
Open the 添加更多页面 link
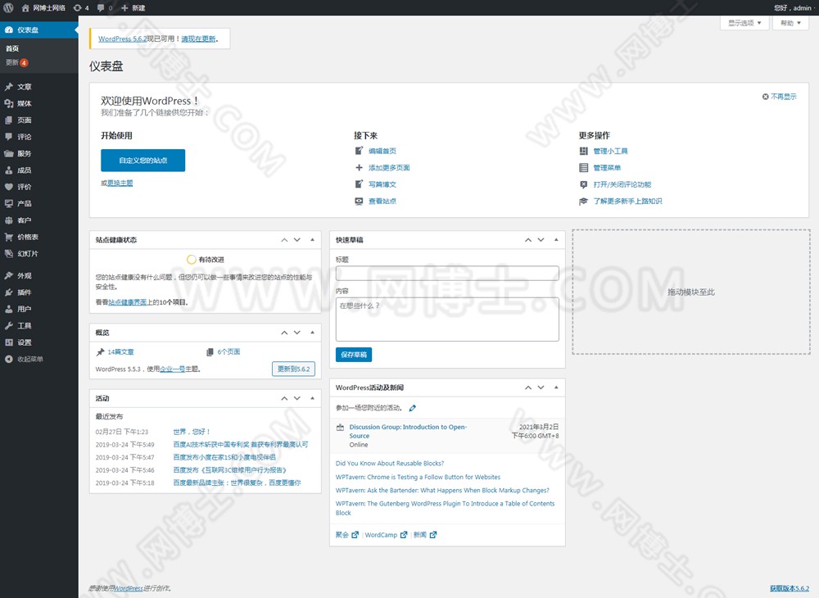(389, 168)
